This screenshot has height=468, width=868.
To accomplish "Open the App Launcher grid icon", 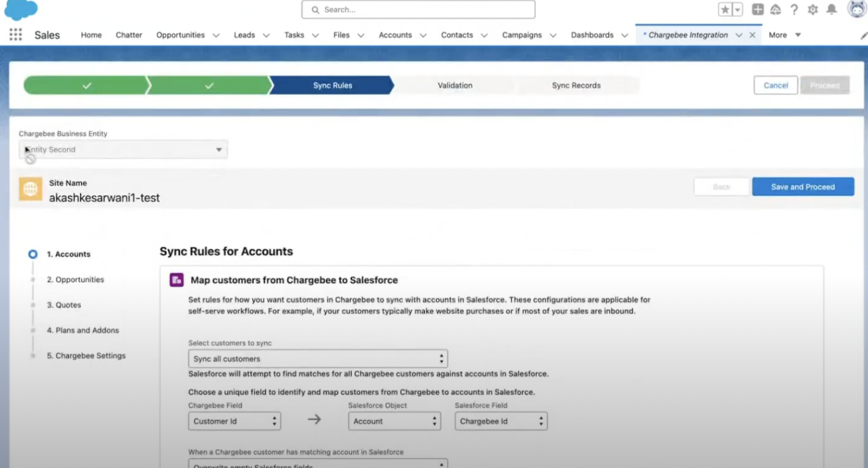I will (16, 35).
